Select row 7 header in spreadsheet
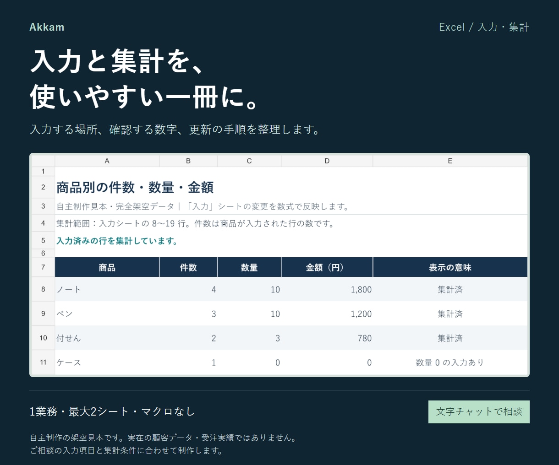Image resolution: width=559 pixels, height=465 pixels. 43,267
